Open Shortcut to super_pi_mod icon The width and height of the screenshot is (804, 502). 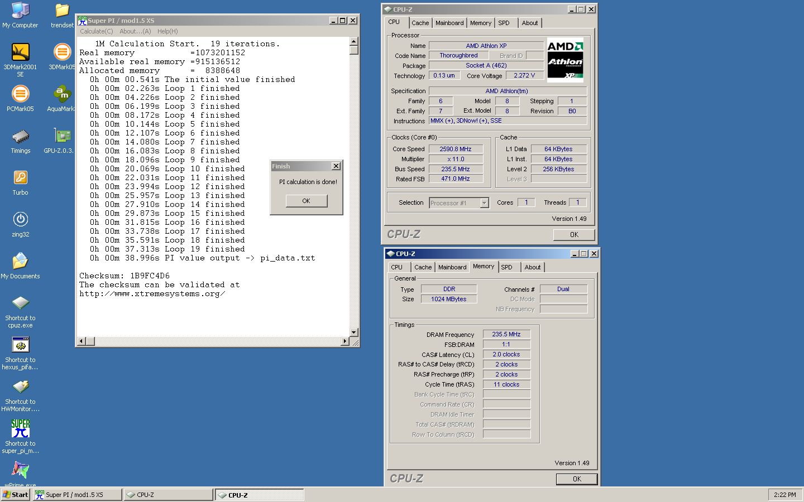click(20, 437)
